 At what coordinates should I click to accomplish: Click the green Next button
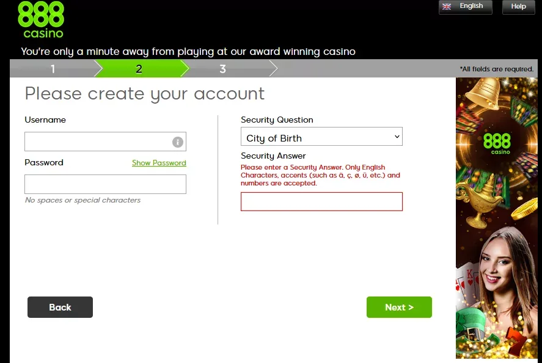(399, 307)
